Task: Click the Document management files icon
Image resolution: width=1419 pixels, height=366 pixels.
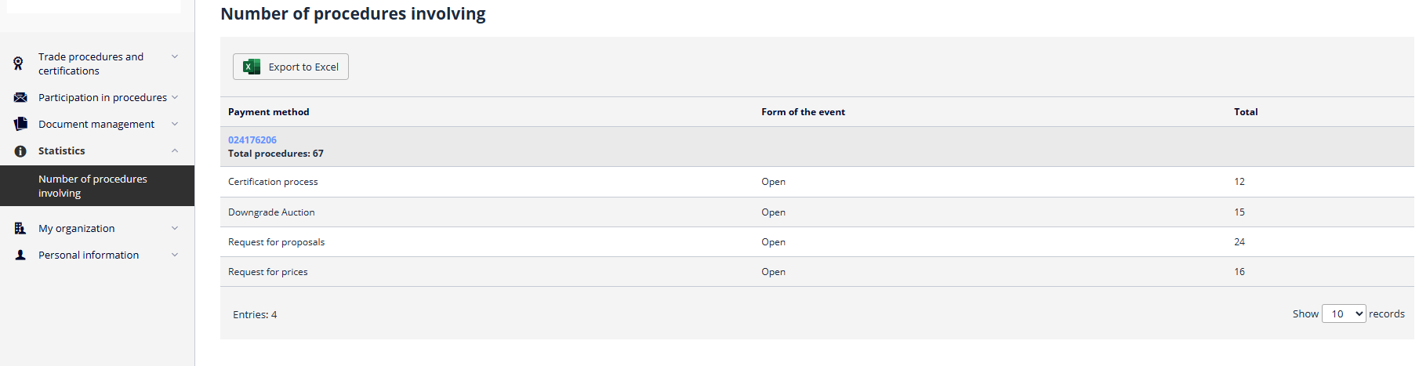Action: [20, 124]
